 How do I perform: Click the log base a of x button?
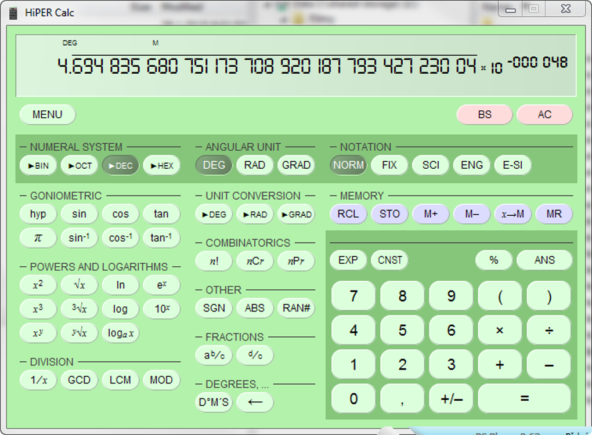(x=121, y=333)
